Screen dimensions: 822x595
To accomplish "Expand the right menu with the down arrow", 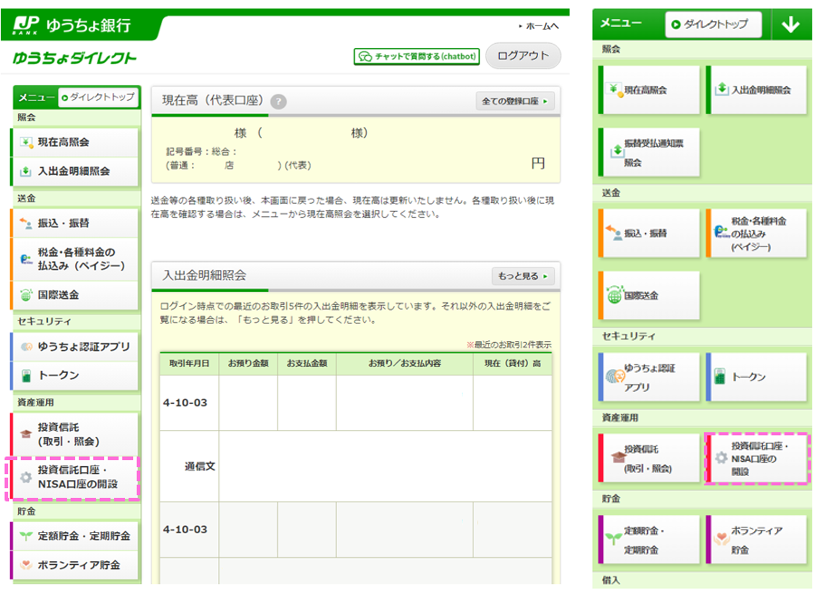I will 791,24.
